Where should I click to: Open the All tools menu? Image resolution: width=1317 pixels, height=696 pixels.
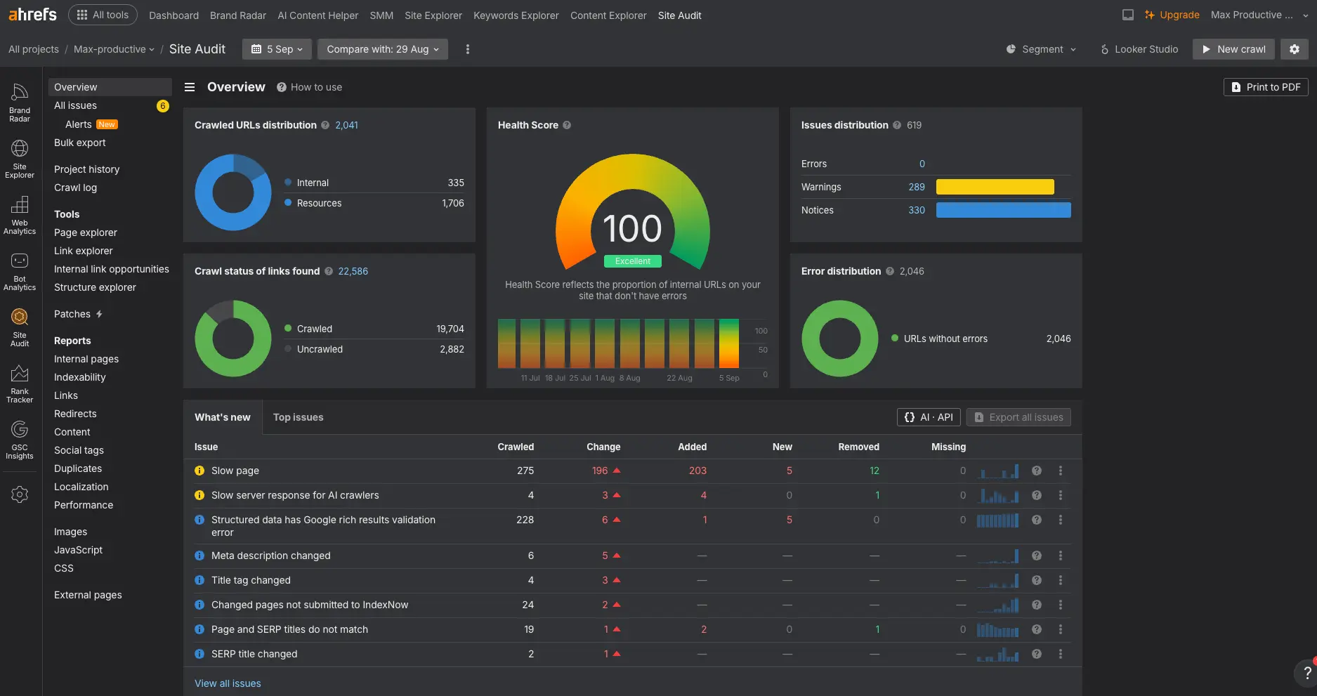(103, 15)
